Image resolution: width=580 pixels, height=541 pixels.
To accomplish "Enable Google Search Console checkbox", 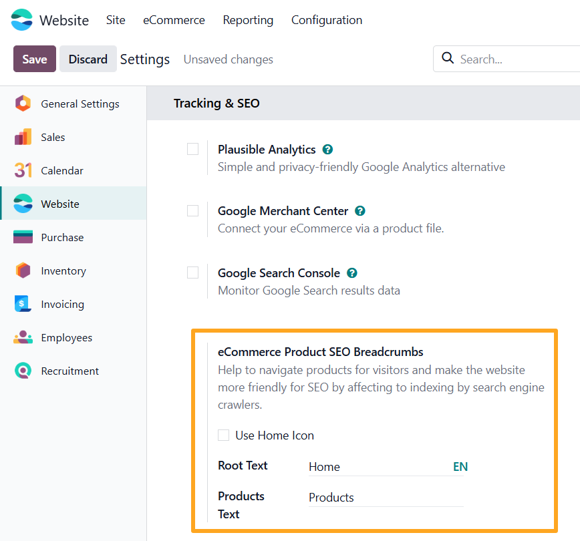I will (192, 273).
